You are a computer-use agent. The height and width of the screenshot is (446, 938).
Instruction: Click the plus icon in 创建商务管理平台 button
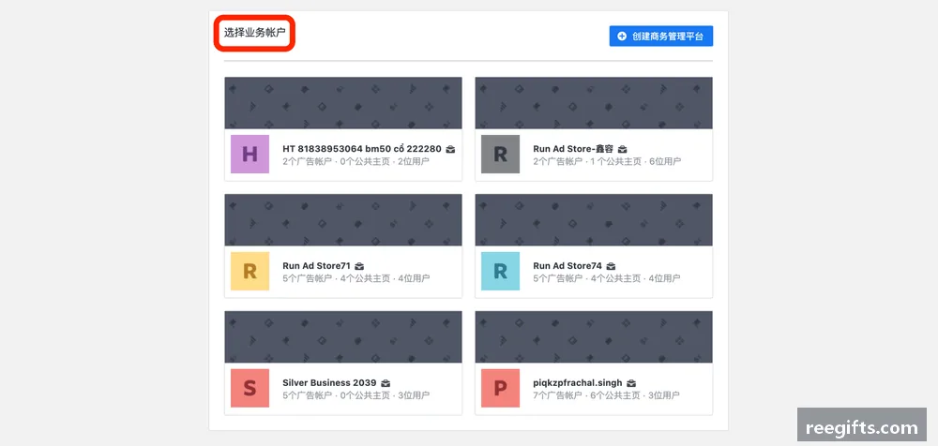point(622,37)
